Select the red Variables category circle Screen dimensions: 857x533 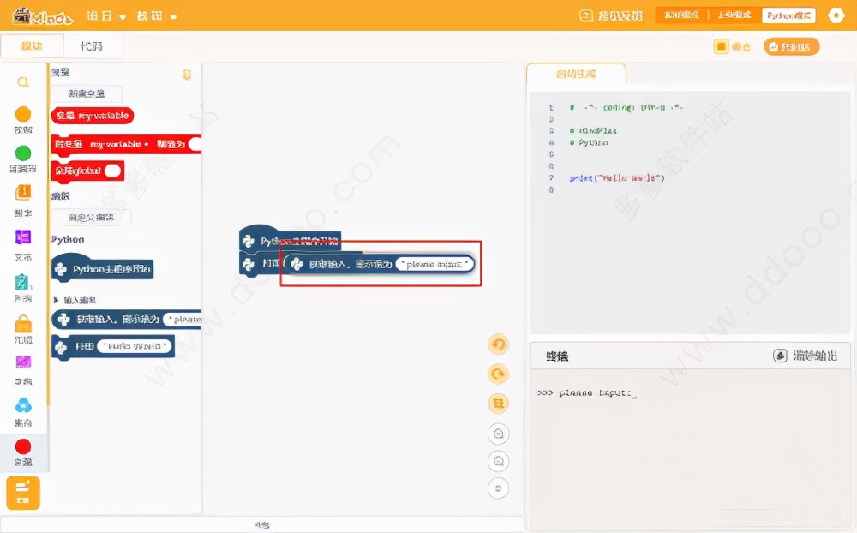[x=23, y=446]
